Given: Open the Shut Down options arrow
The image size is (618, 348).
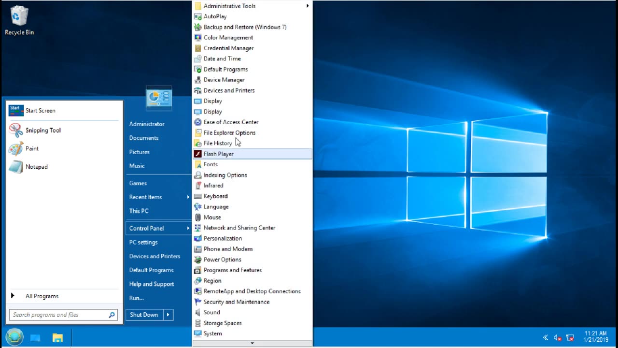Looking at the screenshot, I should click(x=168, y=315).
